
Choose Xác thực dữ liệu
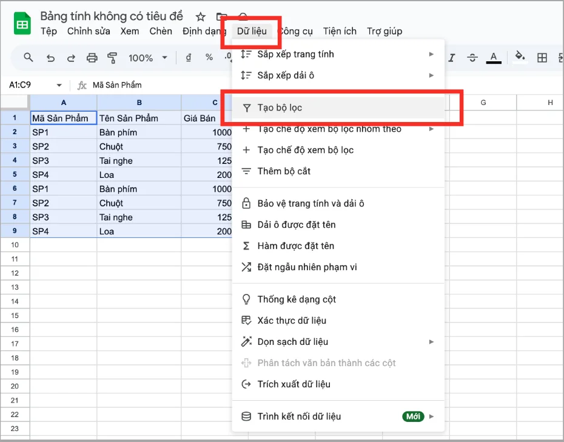tap(338, 321)
